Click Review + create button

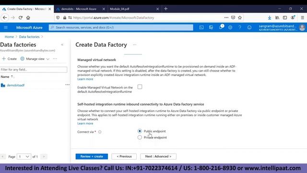[x=92, y=156]
